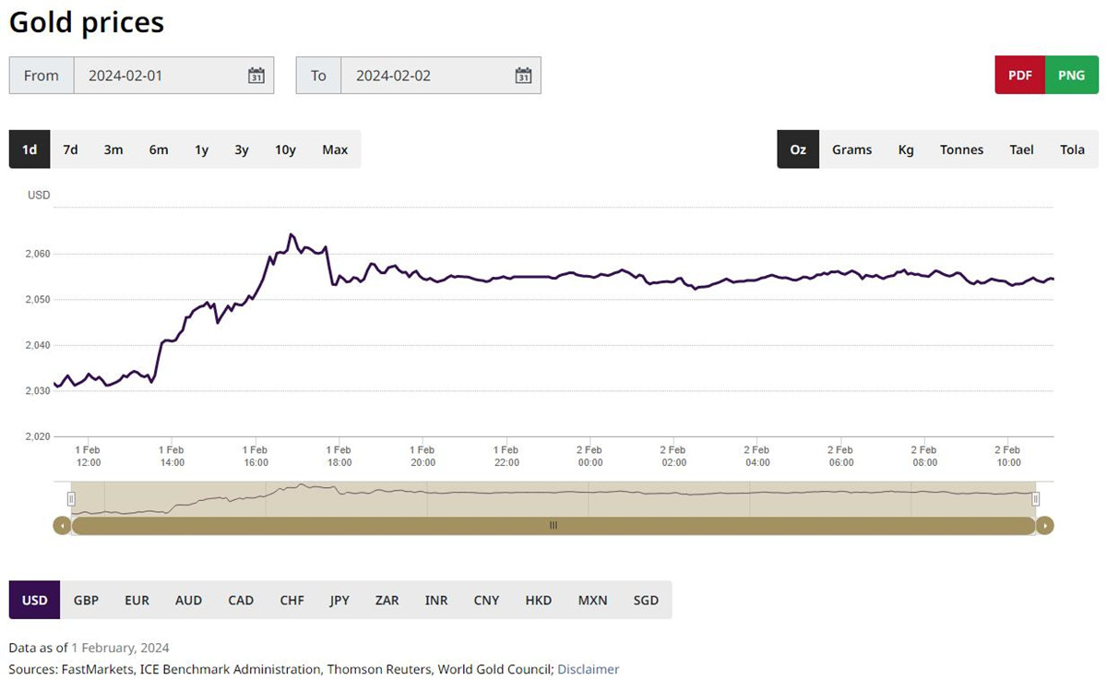Select the INR currency
1107x680 pixels.
pos(436,600)
